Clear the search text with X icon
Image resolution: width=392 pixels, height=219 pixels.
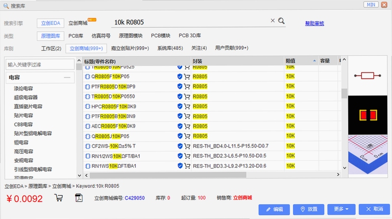tap(273, 21)
